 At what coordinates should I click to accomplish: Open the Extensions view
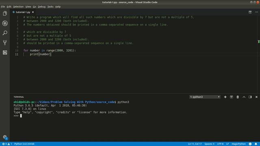[5, 52]
